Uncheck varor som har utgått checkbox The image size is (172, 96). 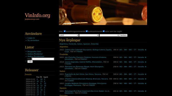tap(104, 31)
